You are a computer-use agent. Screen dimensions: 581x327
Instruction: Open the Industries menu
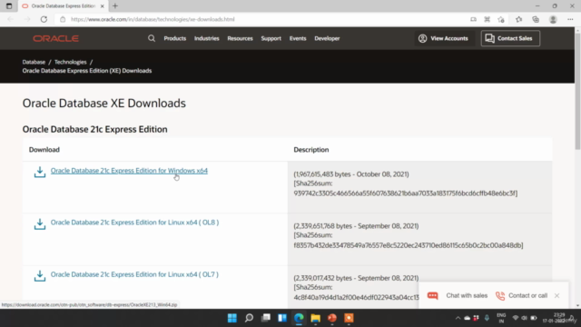[207, 38]
